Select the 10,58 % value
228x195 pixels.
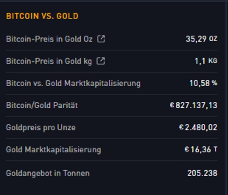[203, 83]
